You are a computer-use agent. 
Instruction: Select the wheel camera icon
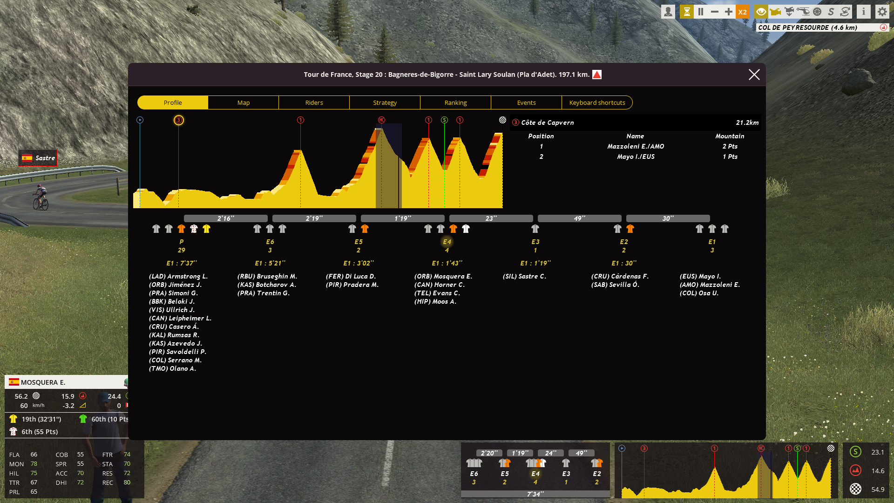point(817,12)
